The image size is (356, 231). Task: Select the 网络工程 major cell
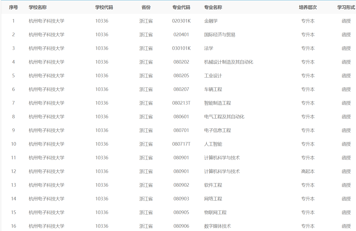click(213, 199)
